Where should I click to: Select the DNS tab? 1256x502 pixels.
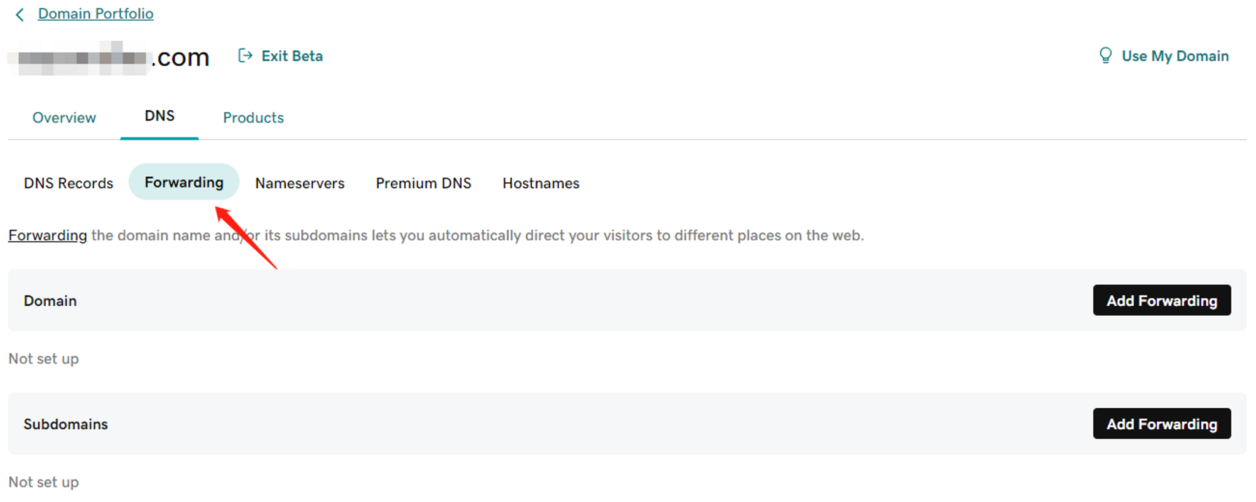[160, 116]
